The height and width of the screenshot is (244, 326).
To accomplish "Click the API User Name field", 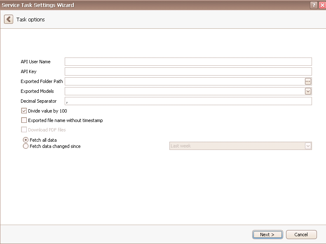I will 188,62.
